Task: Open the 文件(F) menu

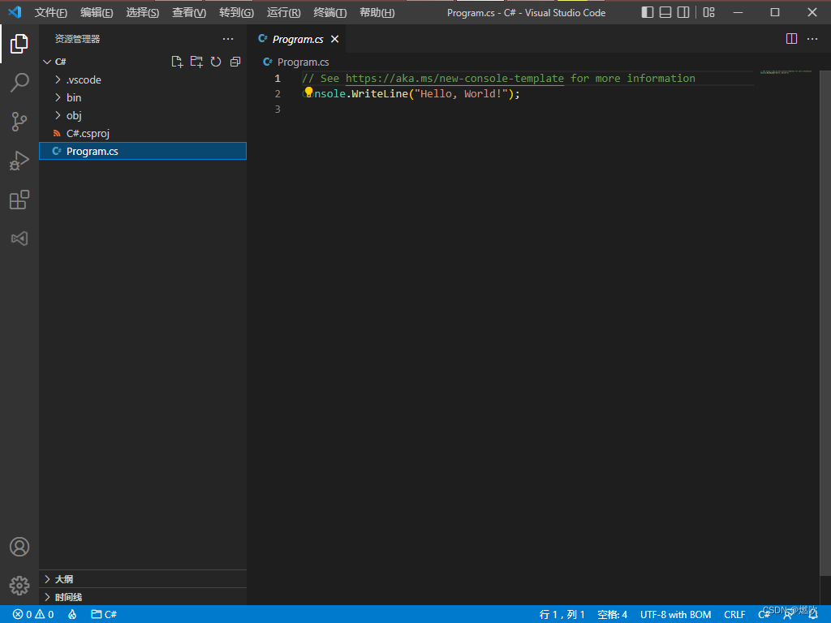Action: point(51,12)
